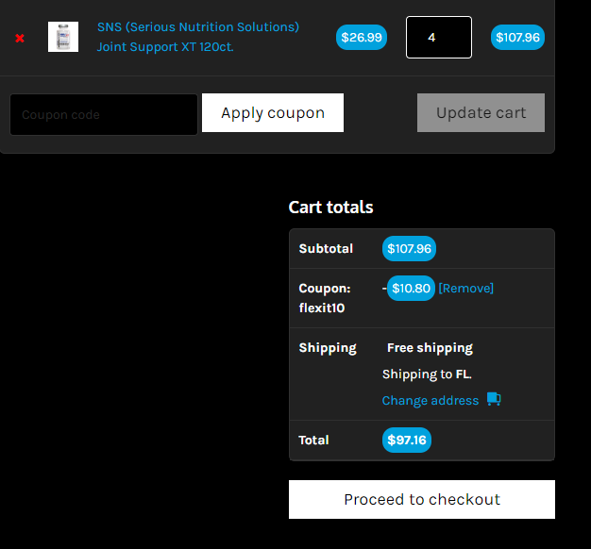591x549 pixels.
Task: Click the $10.80 coupon discount amount
Action: (x=411, y=289)
